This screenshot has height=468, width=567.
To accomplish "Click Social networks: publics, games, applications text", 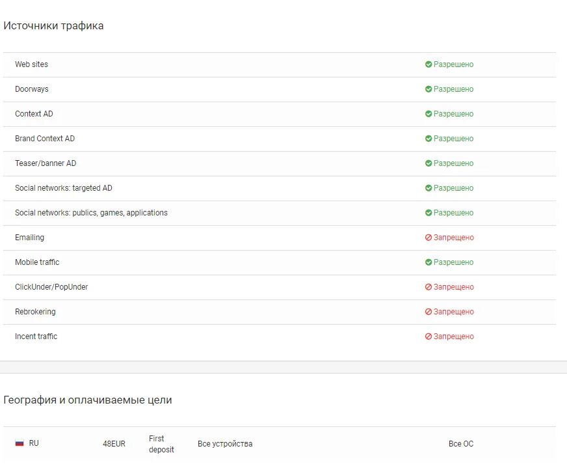I will click(x=91, y=213).
